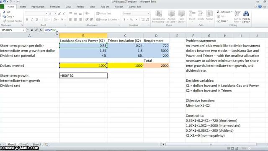
Task: Click the Cut scissors icon
Action: pos(4,12)
